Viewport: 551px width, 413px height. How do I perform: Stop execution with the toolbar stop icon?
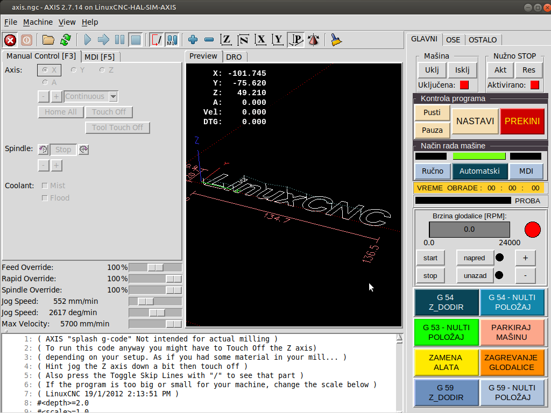[x=136, y=40]
